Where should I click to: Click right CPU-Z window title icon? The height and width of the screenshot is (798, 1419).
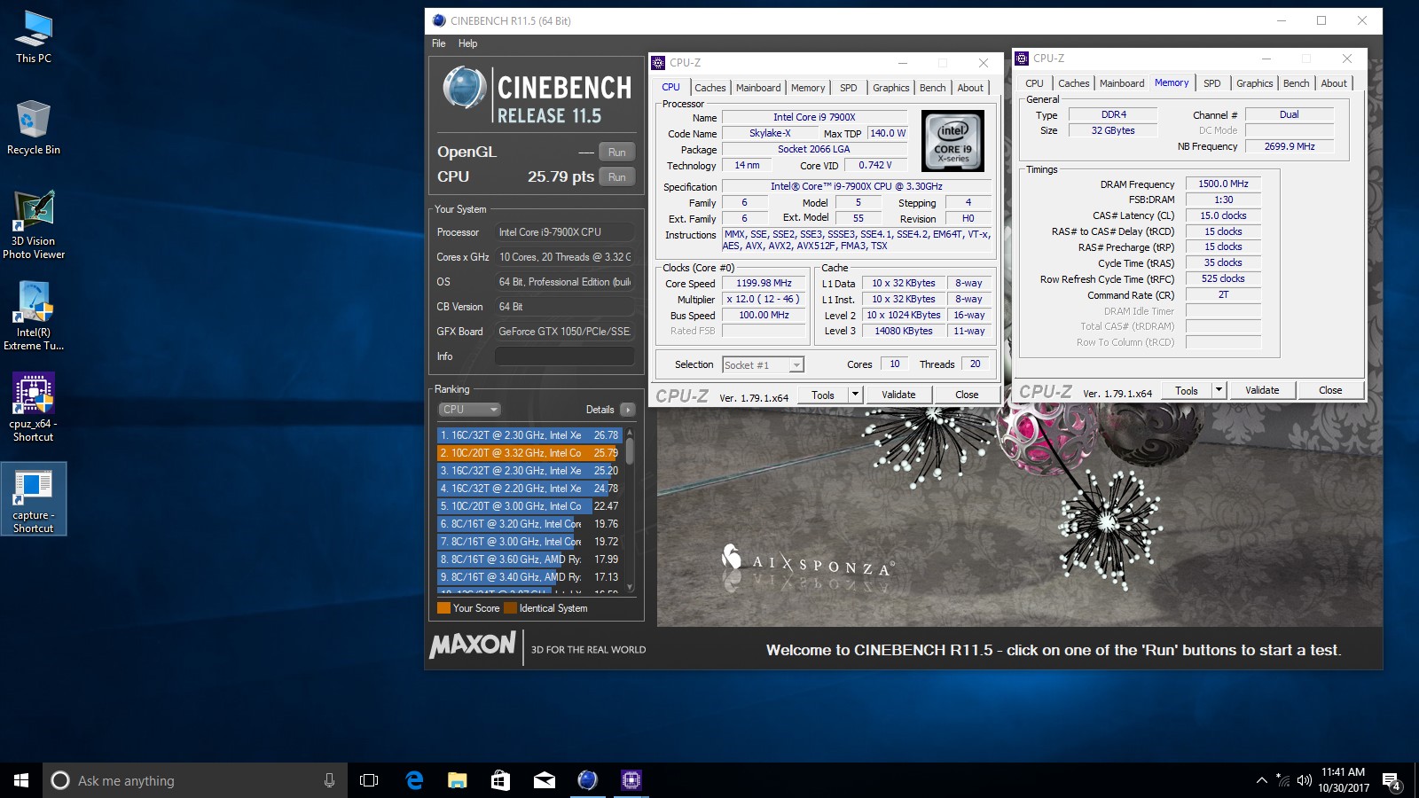(1022, 59)
